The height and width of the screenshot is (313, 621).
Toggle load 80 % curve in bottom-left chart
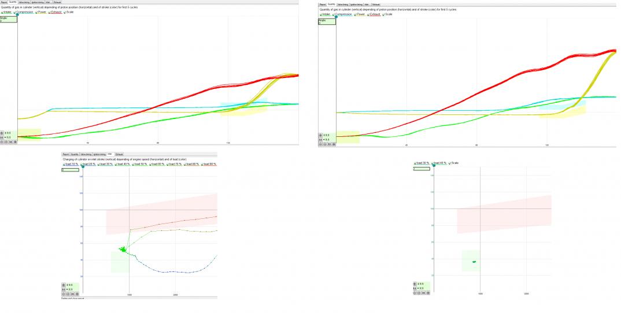pyautogui.click(x=191, y=164)
